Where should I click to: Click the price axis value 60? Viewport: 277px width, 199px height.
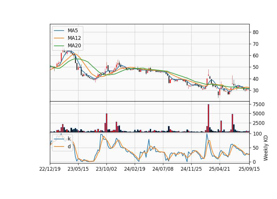coord(255,56)
